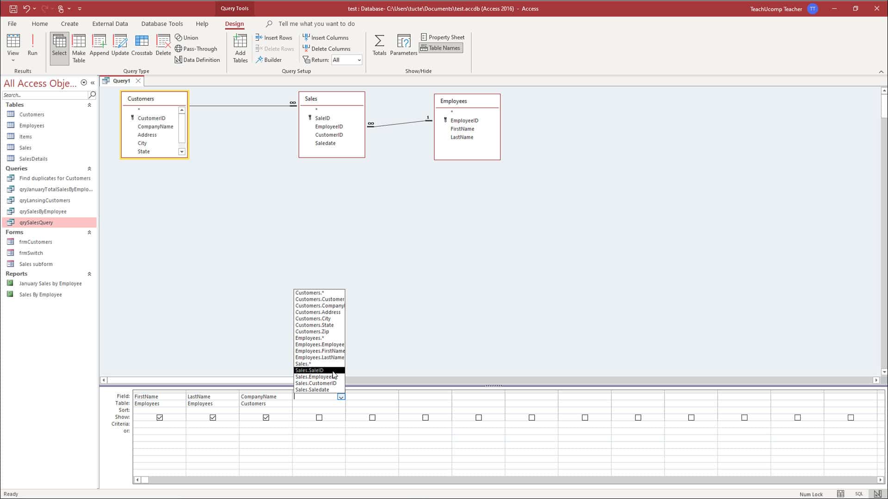
Task: Select the Crosstab query type
Action: coord(142,45)
